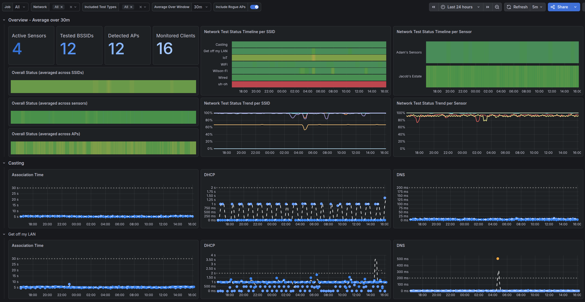Viewport: 585px width, 302px height.
Task: Open the Last 24 hours time picker
Action: (x=460, y=7)
